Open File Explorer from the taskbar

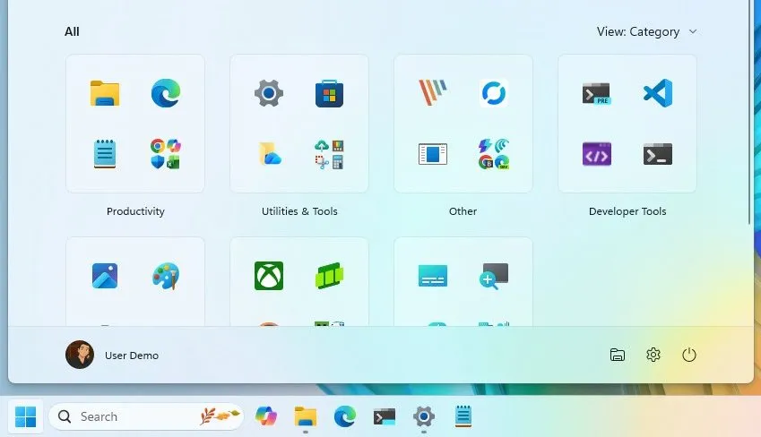tap(306, 416)
